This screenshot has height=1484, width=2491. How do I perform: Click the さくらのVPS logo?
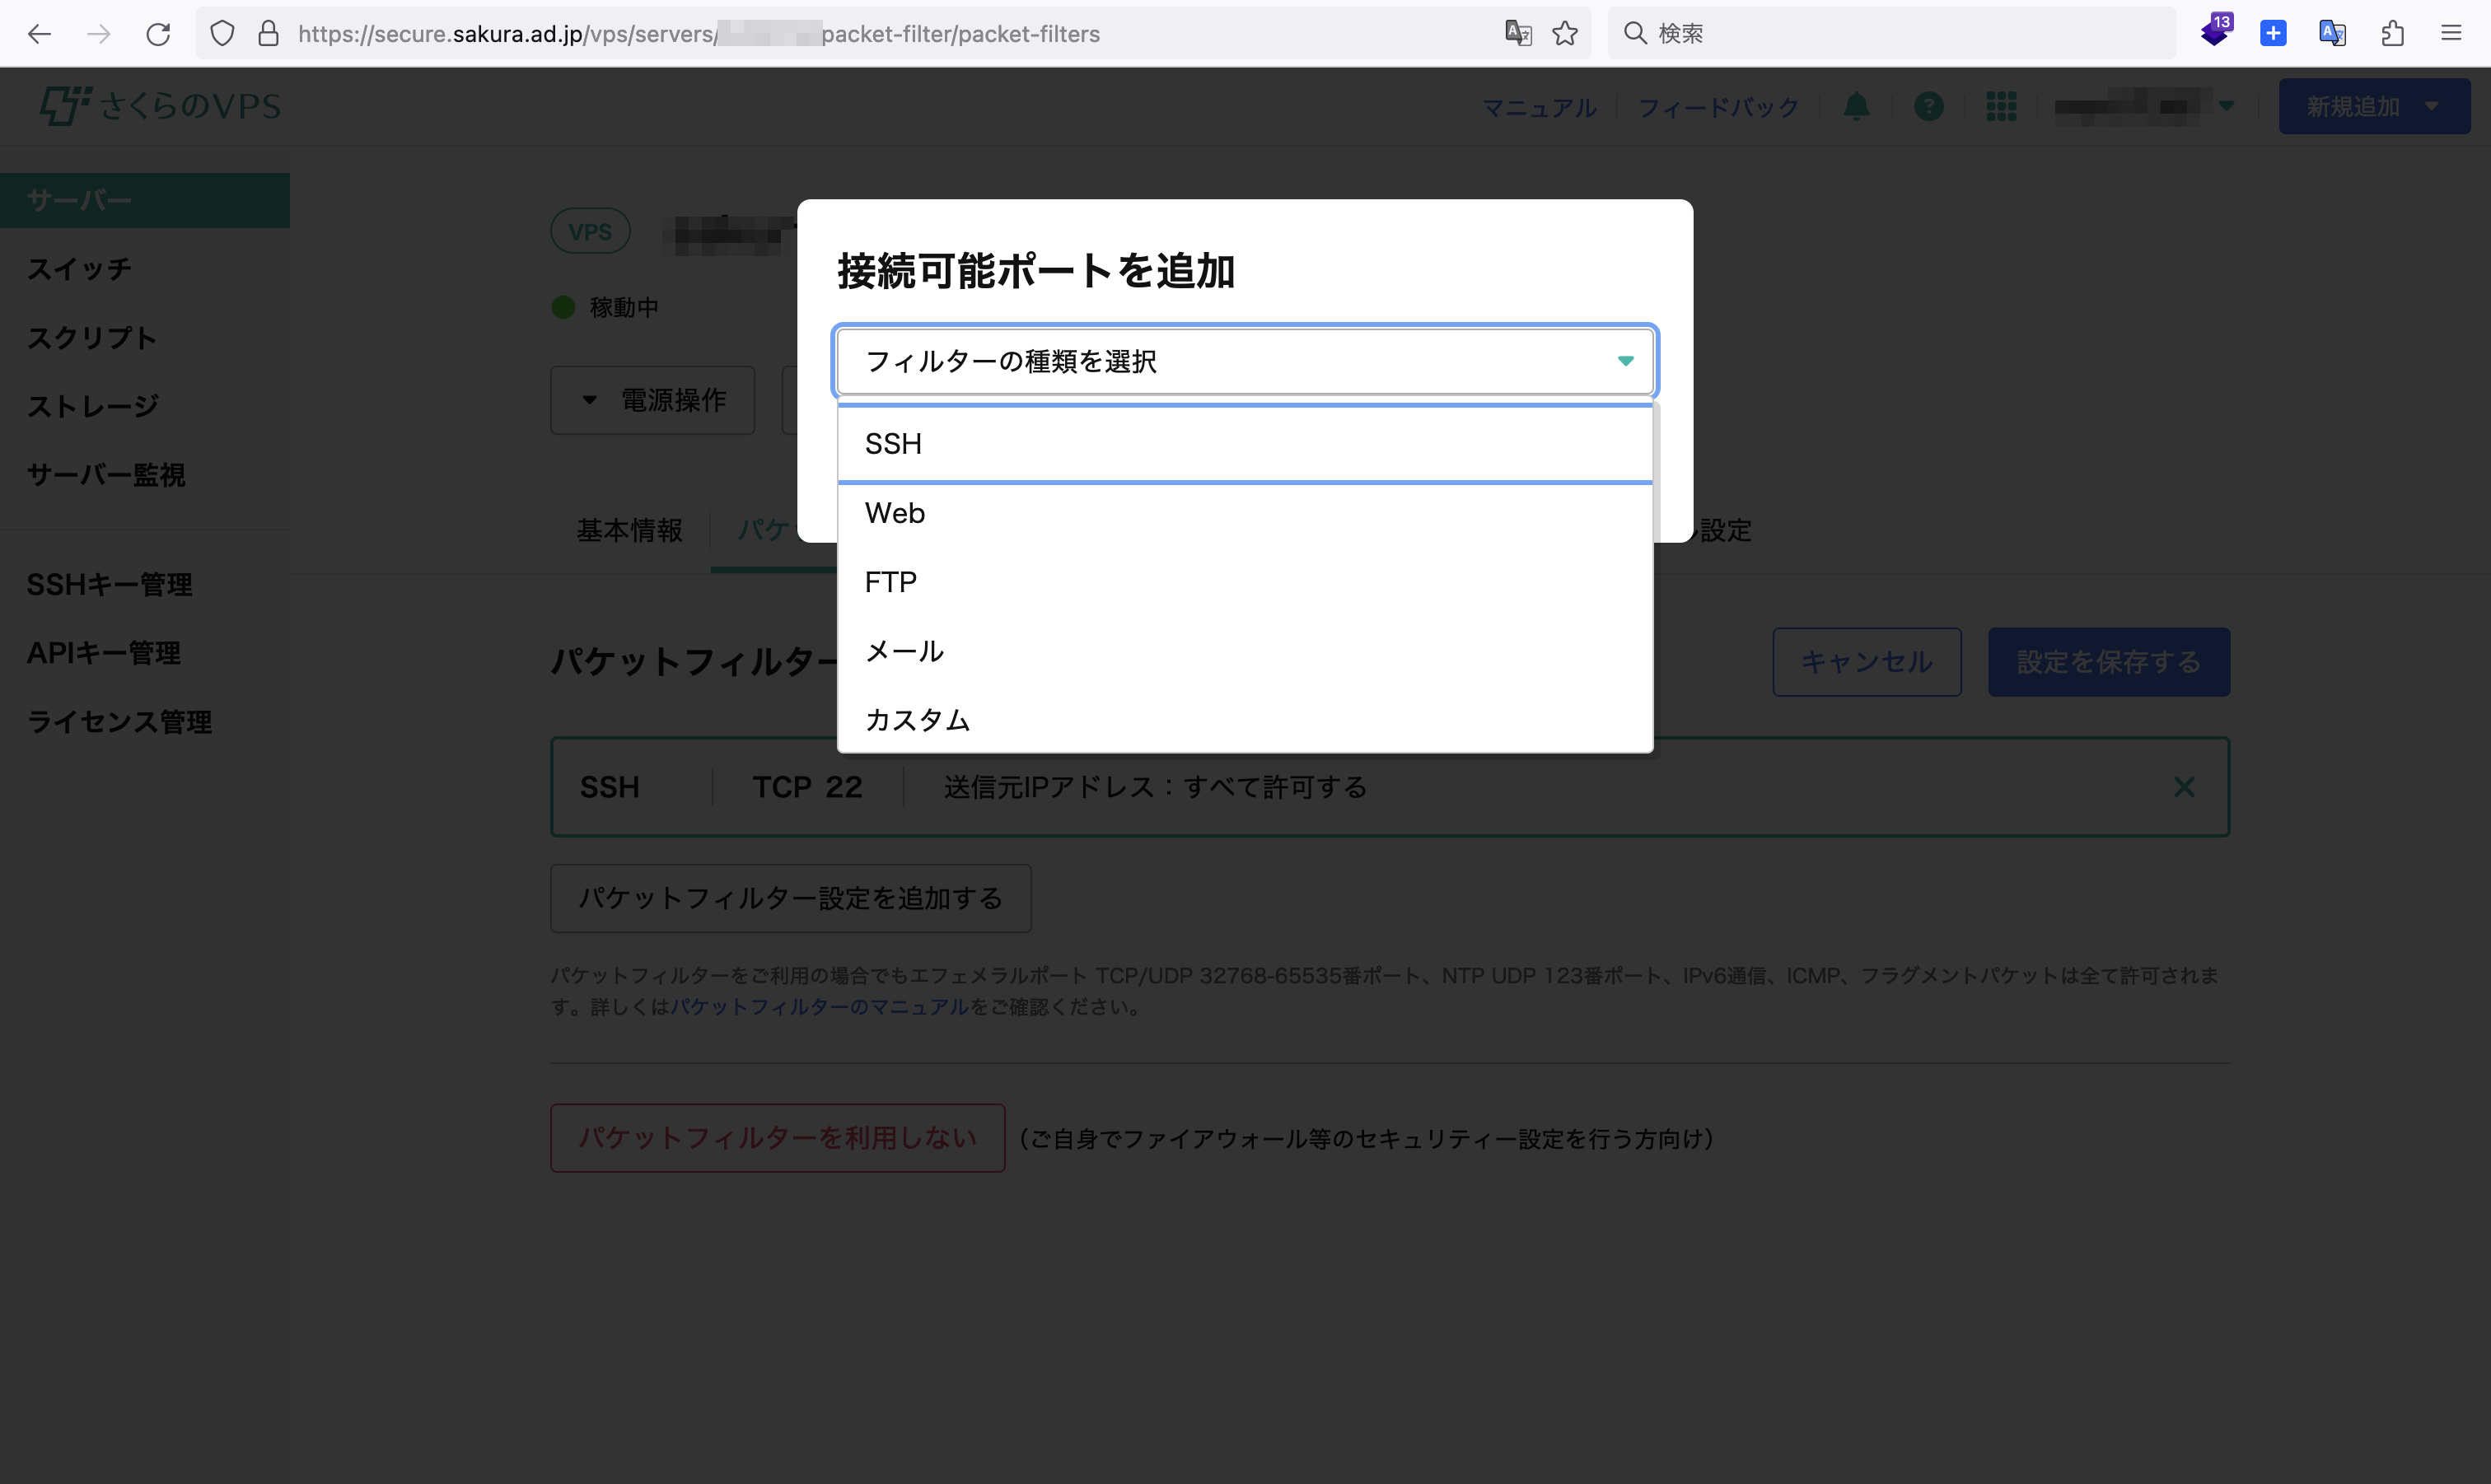pyautogui.click(x=161, y=106)
